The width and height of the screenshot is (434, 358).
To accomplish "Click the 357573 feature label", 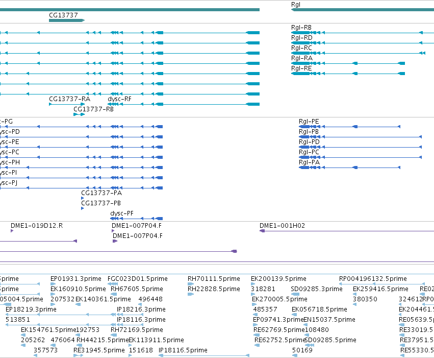I will point(46,350).
